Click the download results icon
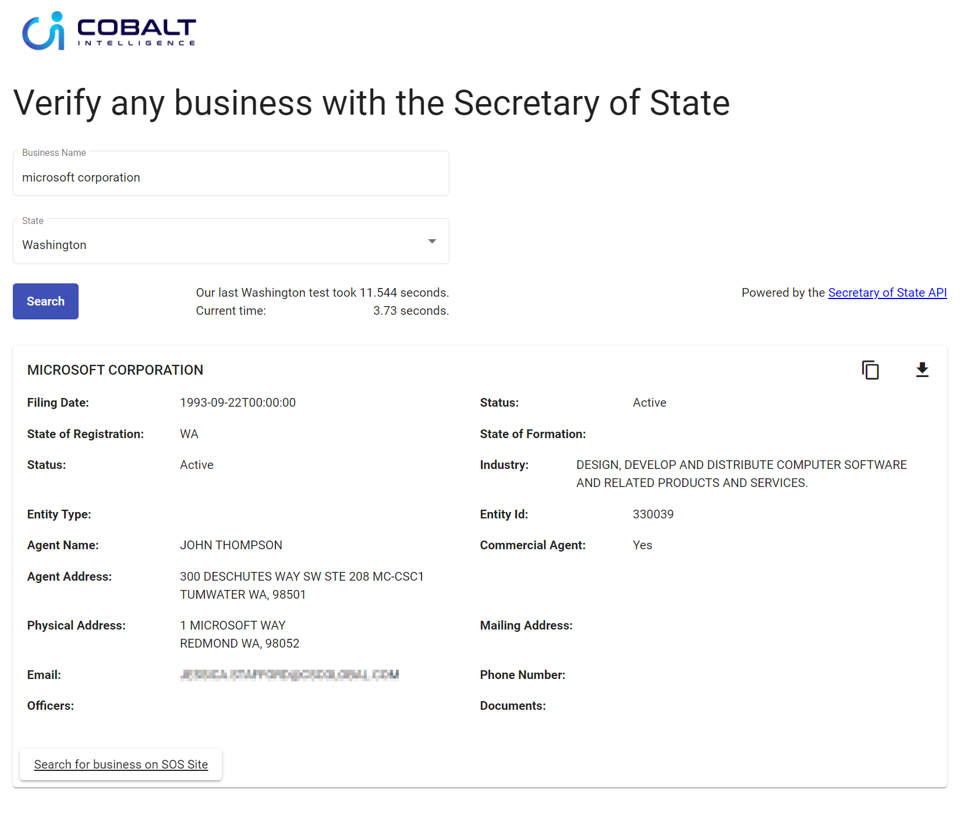 coord(922,369)
